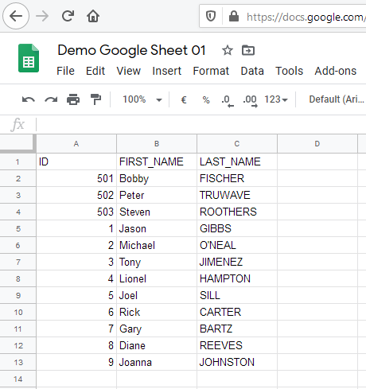Decrease decimal places button
This screenshot has width=366, height=389.
pyautogui.click(x=228, y=101)
